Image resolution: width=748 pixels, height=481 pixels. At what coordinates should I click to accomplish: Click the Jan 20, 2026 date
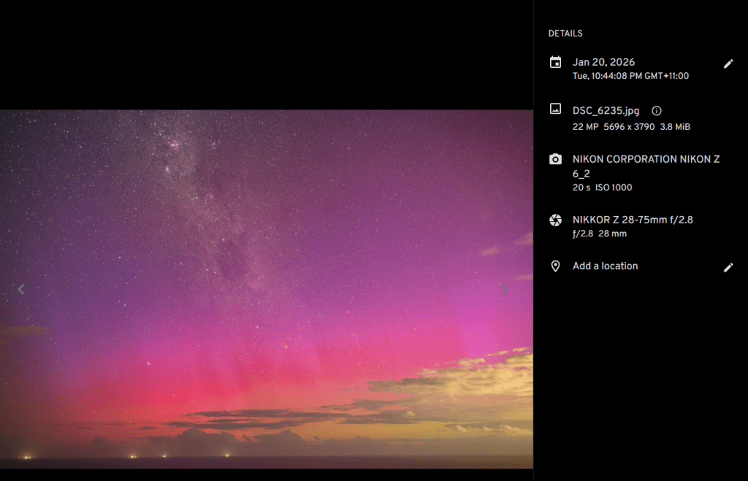click(x=603, y=63)
